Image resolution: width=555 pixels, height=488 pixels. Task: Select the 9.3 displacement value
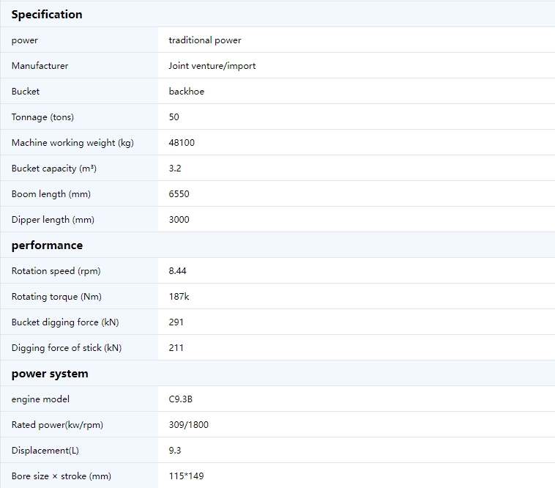point(175,451)
